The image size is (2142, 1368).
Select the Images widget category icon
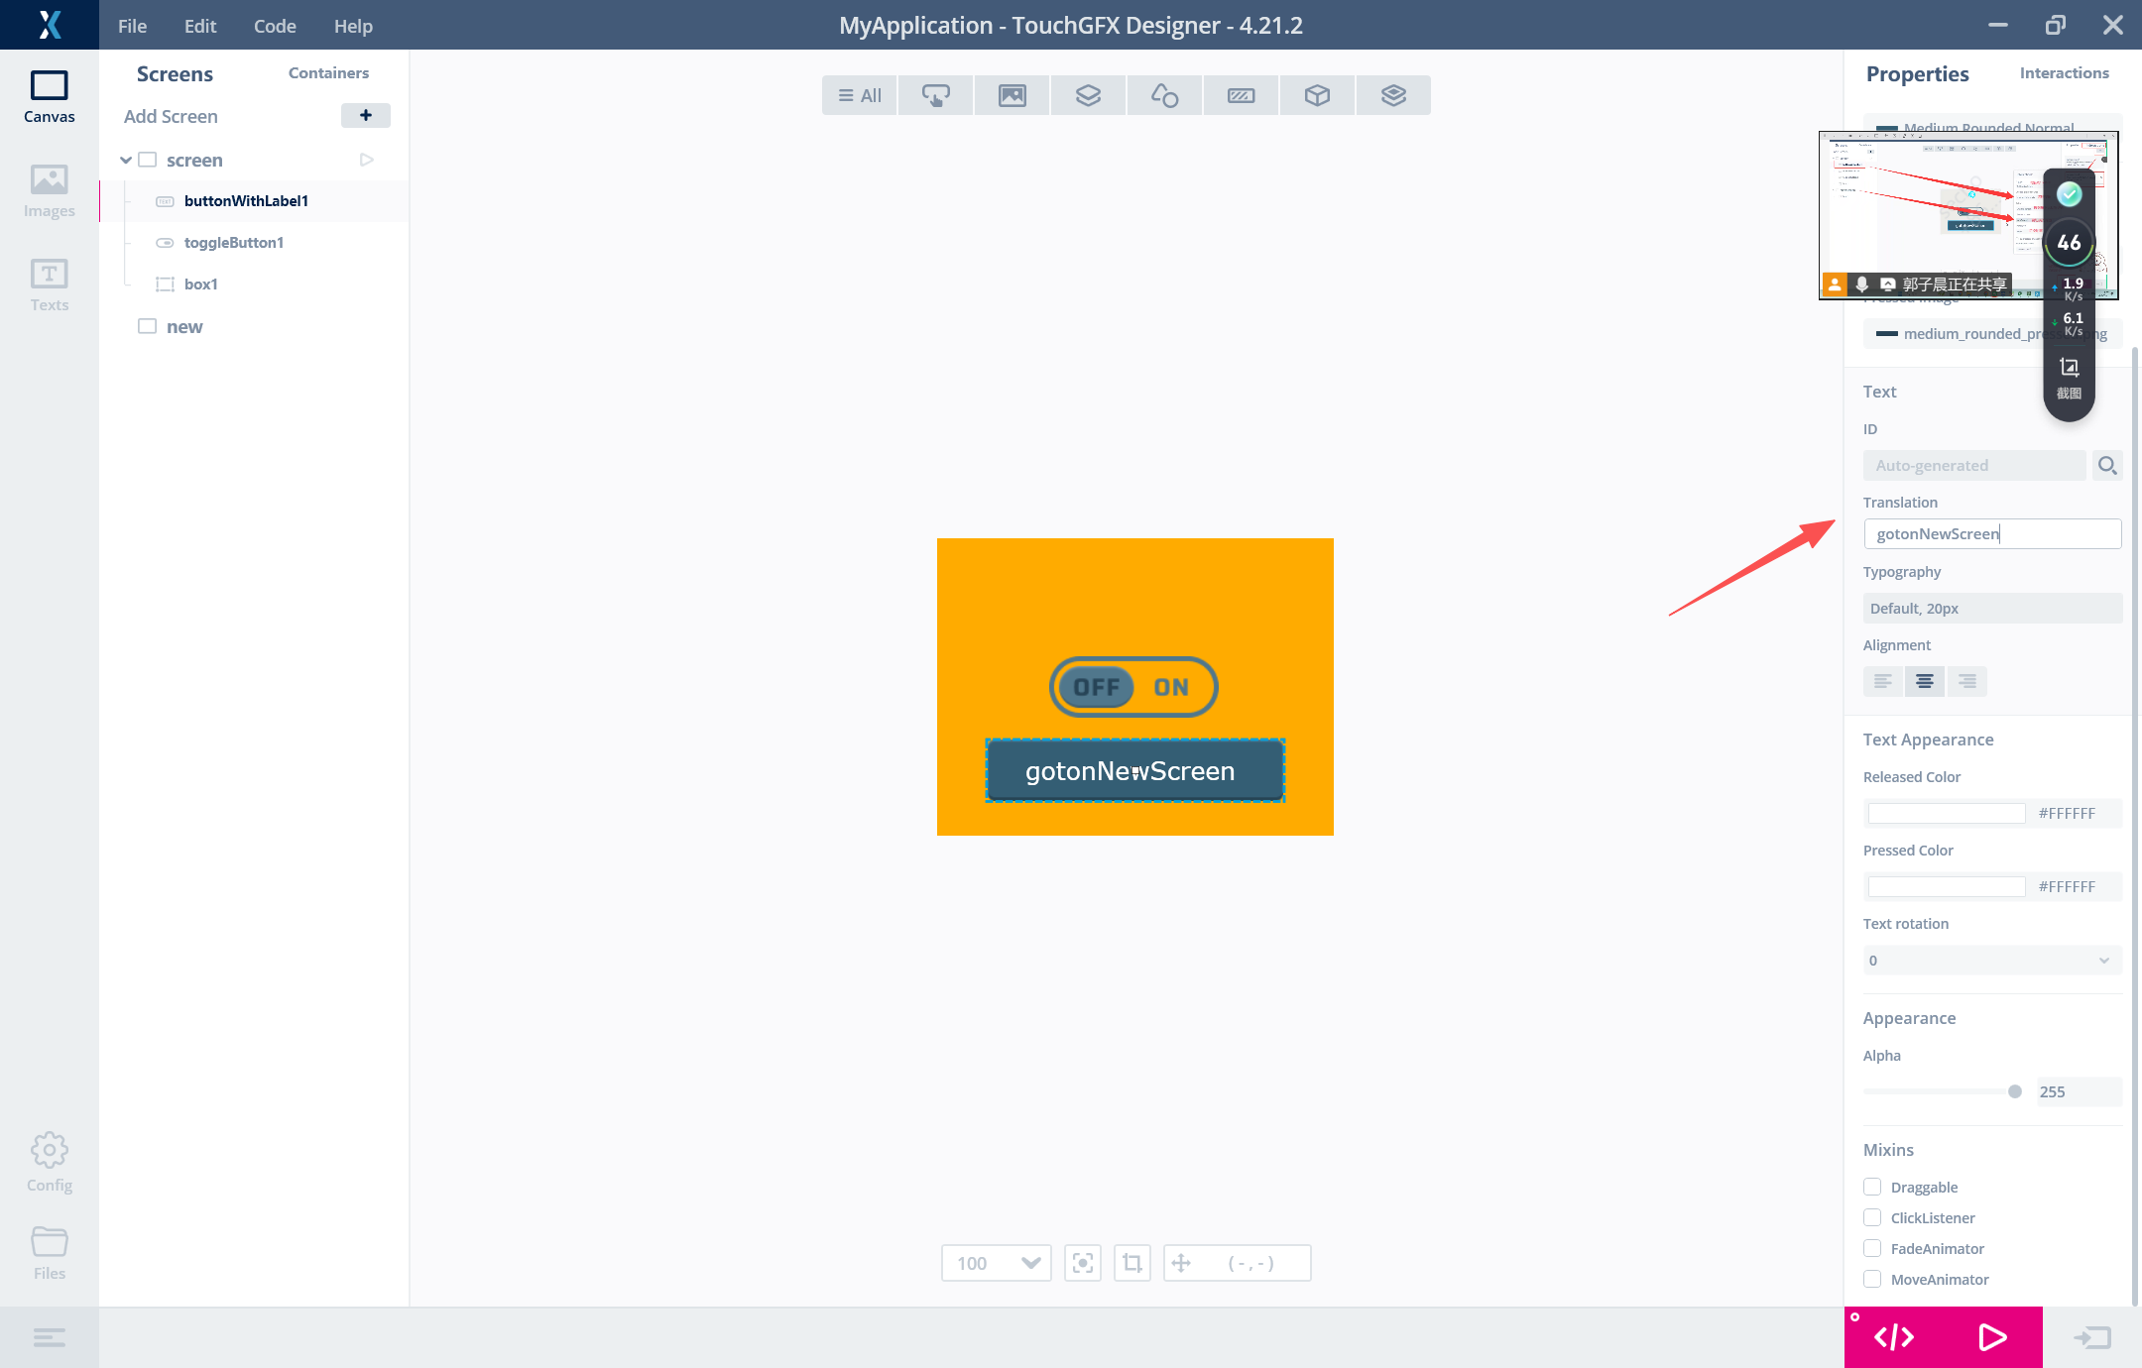(1011, 95)
